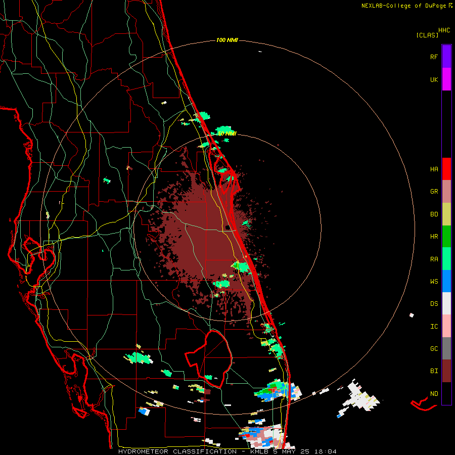The height and width of the screenshot is (455, 455).
Task: Click the RF legend label
Action: 434,57
